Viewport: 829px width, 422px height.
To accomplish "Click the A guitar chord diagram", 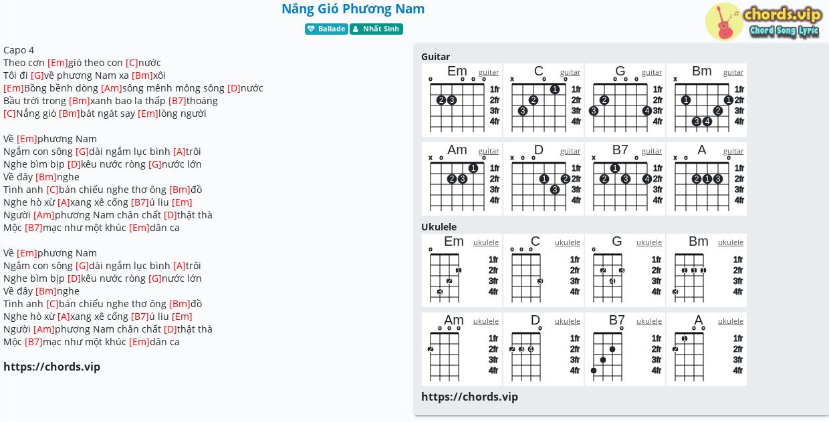I will pos(706,179).
